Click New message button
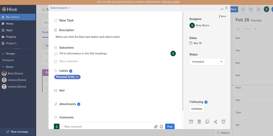This screenshot has width=273, height=136. (18, 132)
